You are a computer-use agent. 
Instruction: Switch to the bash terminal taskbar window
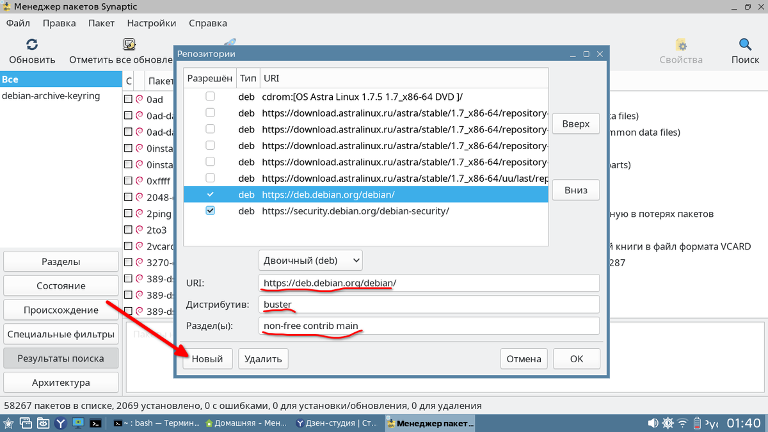[156, 423]
